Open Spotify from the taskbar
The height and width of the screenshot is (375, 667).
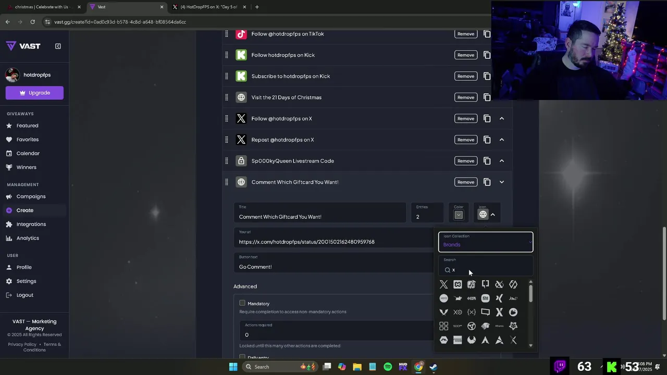(x=388, y=367)
